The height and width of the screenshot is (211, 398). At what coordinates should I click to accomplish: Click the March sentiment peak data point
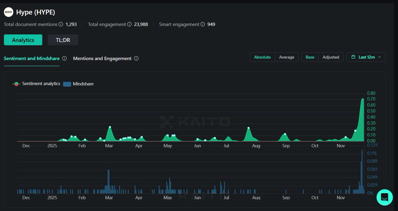110,127
